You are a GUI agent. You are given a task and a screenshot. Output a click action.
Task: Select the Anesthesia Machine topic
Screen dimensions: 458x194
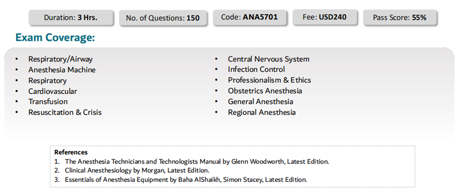pyautogui.click(x=62, y=70)
